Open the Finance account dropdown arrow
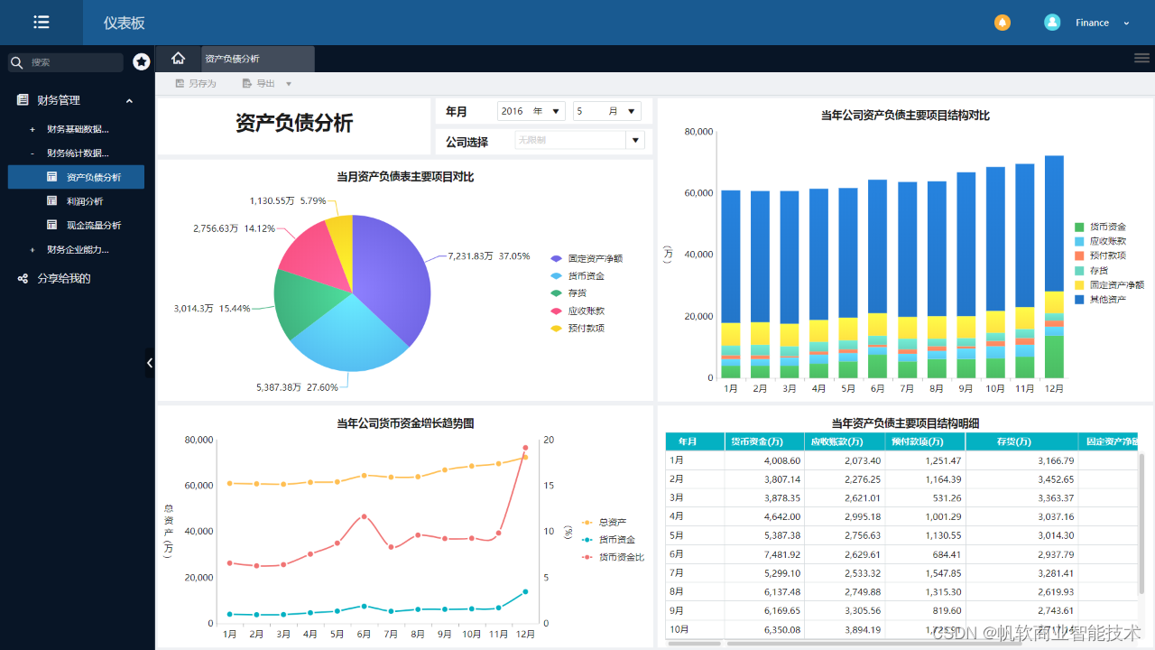 tap(1126, 23)
